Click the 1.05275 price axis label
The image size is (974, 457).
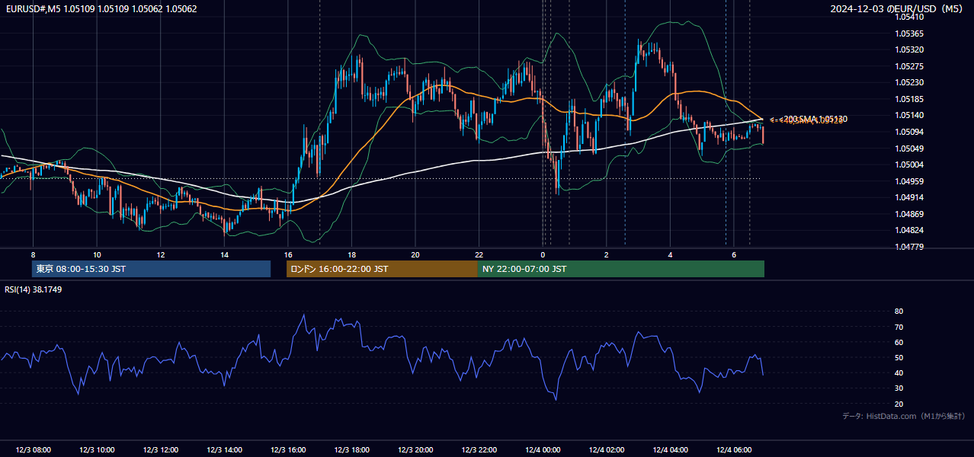(x=909, y=66)
